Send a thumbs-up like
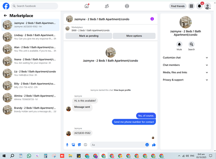 pyautogui.click(x=154, y=145)
